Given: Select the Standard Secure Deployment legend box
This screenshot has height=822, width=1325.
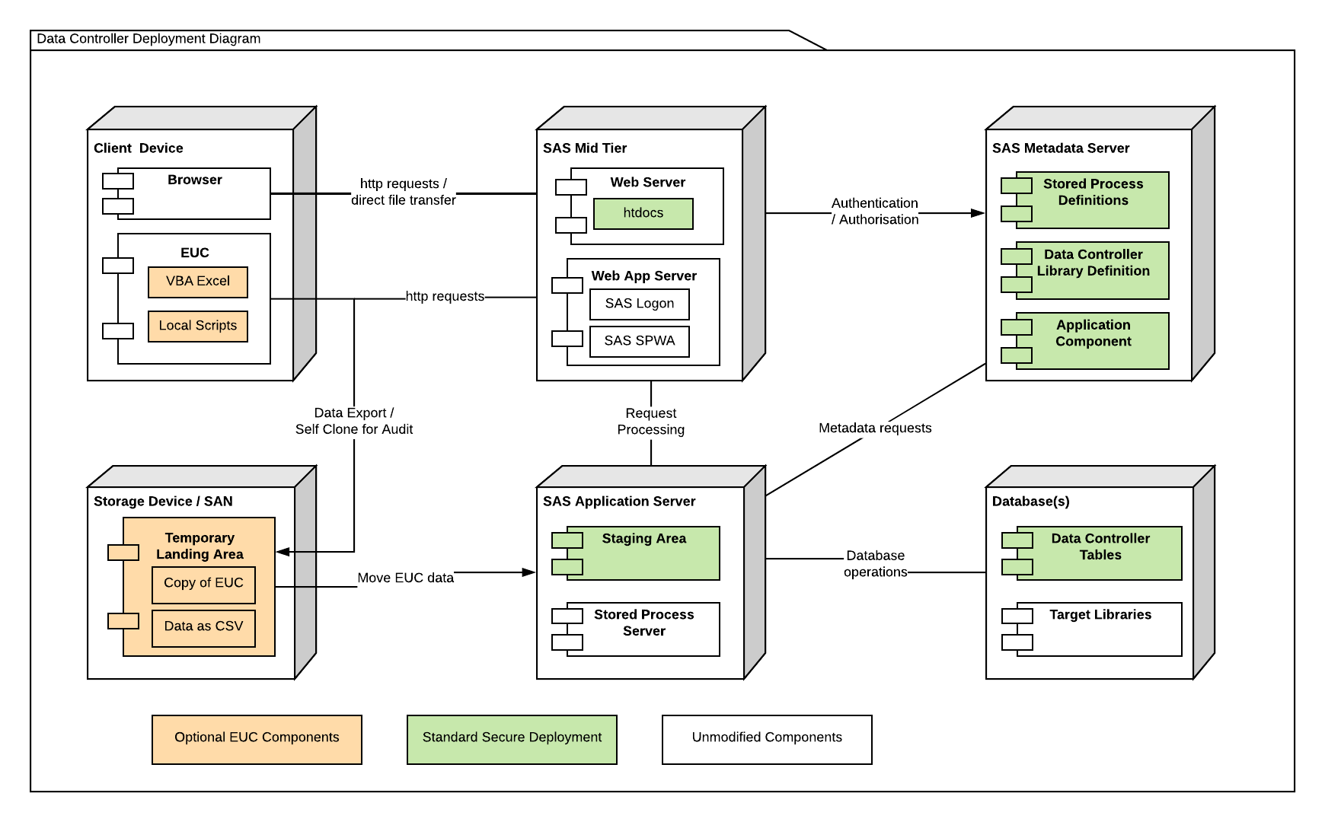Looking at the screenshot, I should 512,738.
